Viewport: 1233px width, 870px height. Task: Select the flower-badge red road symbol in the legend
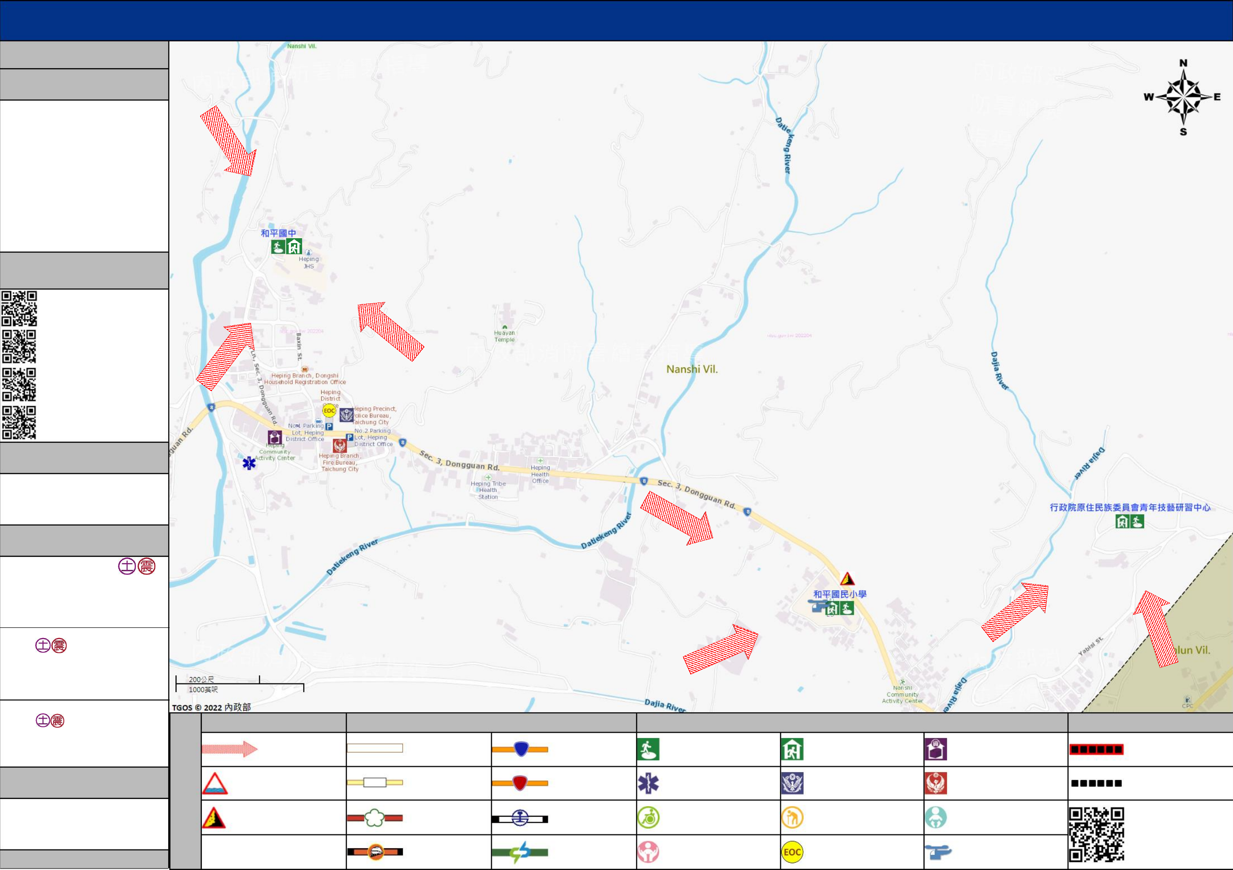(374, 818)
